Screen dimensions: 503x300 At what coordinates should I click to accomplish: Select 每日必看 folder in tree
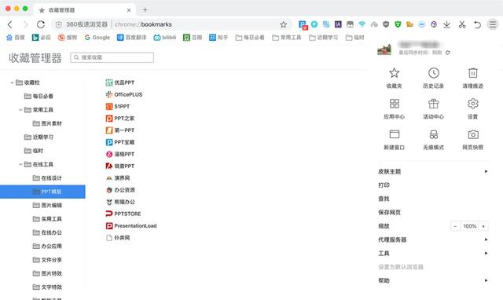pyautogui.click(x=39, y=96)
